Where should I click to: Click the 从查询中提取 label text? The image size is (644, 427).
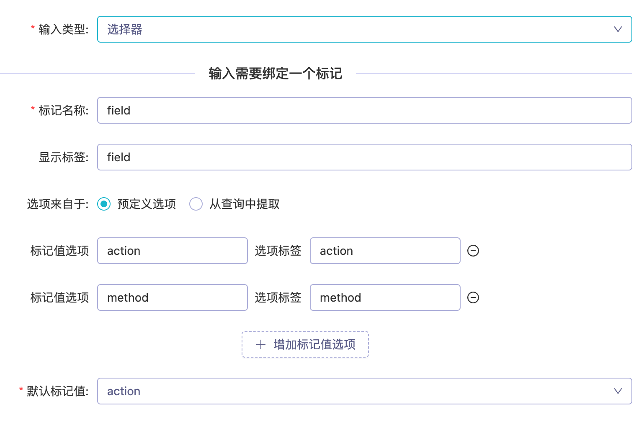(x=245, y=204)
